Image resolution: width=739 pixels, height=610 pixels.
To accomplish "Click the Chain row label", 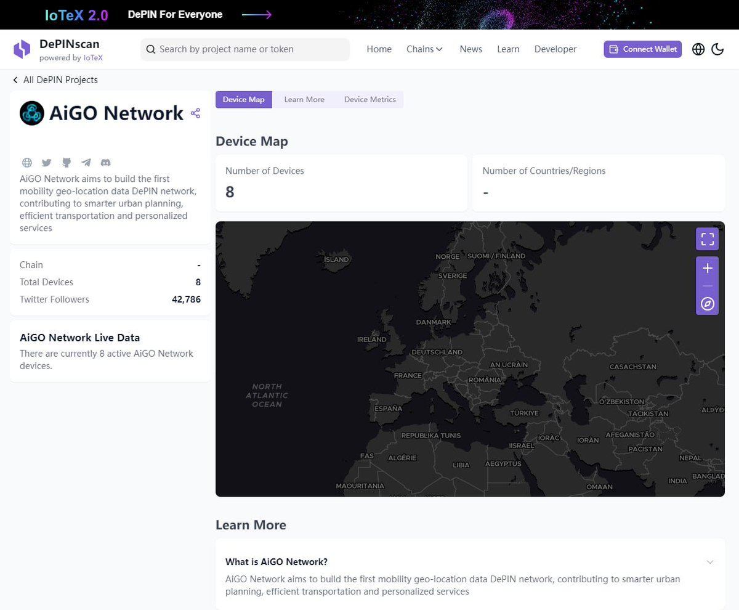I will tap(31, 265).
